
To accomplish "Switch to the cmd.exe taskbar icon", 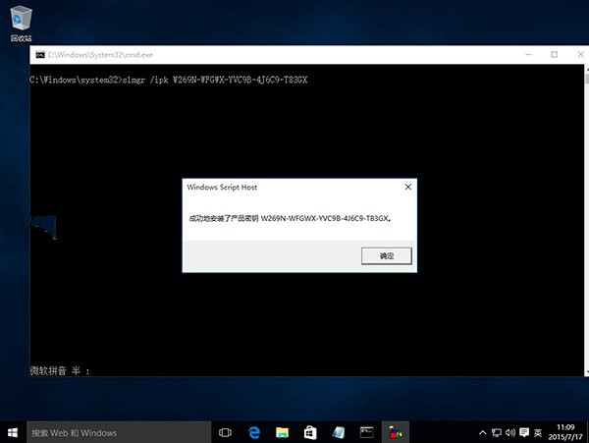I will coord(366,432).
